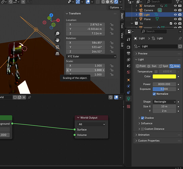Image resolution: width=183 pixels, height=169 pixels.
Task: Open the XYZ Euler rotation mode dropdown
Action: [x=91, y=56]
